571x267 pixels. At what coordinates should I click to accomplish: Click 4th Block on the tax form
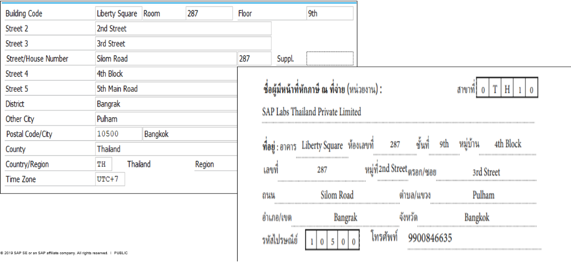[x=508, y=144]
